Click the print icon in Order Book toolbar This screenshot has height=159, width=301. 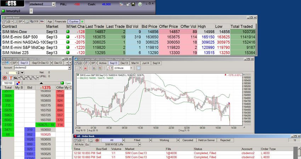[80, 140]
